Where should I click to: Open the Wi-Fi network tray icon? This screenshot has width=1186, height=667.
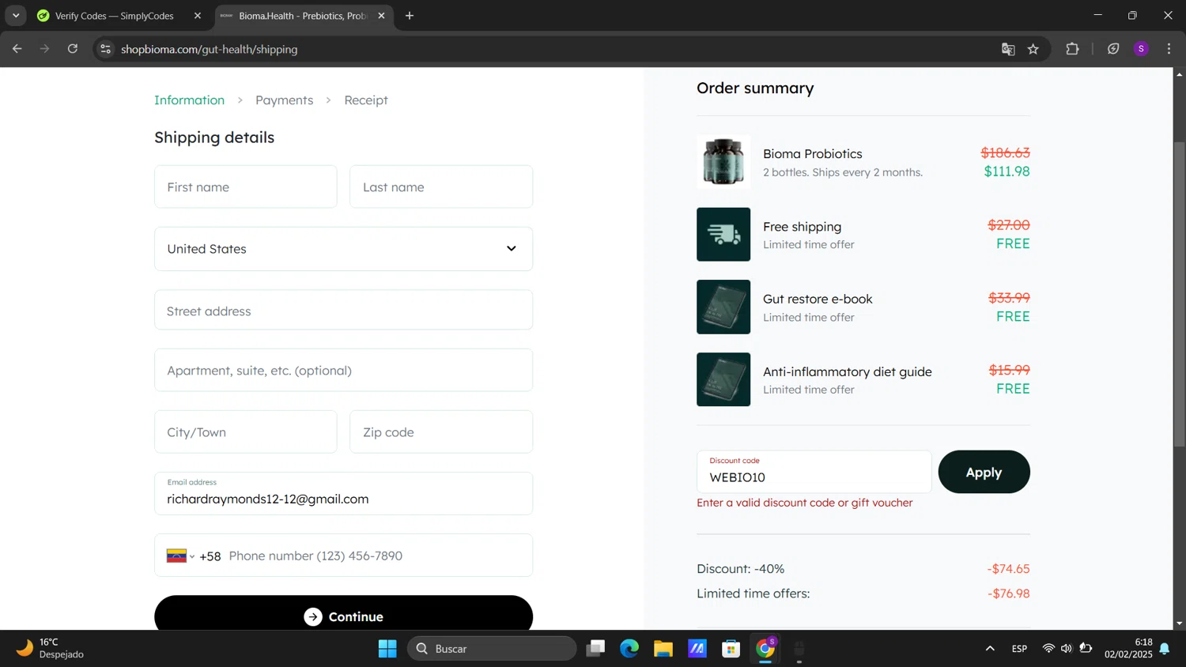point(1048,649)
